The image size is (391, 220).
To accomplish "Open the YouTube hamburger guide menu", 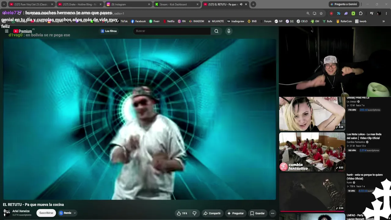I will click(x=6, y=31).
